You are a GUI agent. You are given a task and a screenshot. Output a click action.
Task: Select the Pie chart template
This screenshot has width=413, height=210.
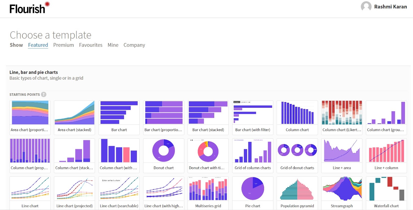(253, 193)
